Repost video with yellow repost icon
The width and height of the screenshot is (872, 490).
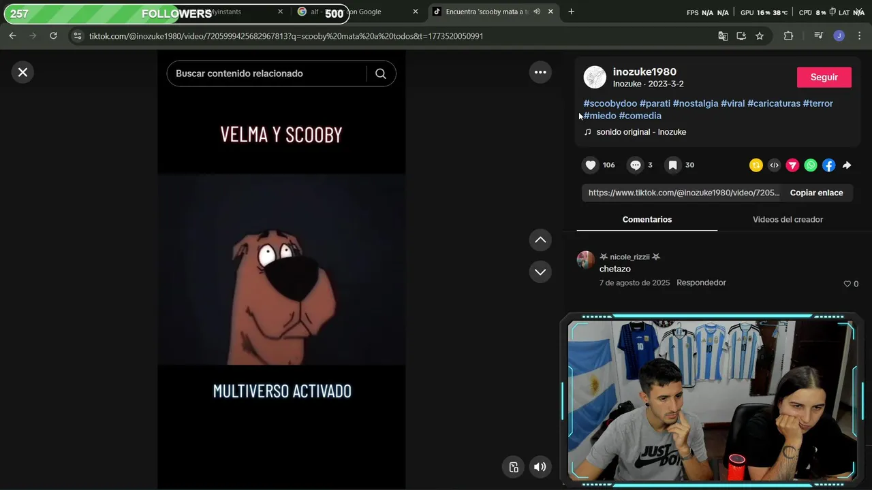756,165
